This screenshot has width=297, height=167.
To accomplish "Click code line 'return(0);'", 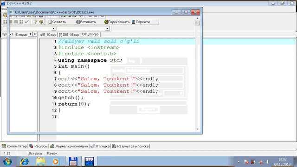I will [74, 104].
